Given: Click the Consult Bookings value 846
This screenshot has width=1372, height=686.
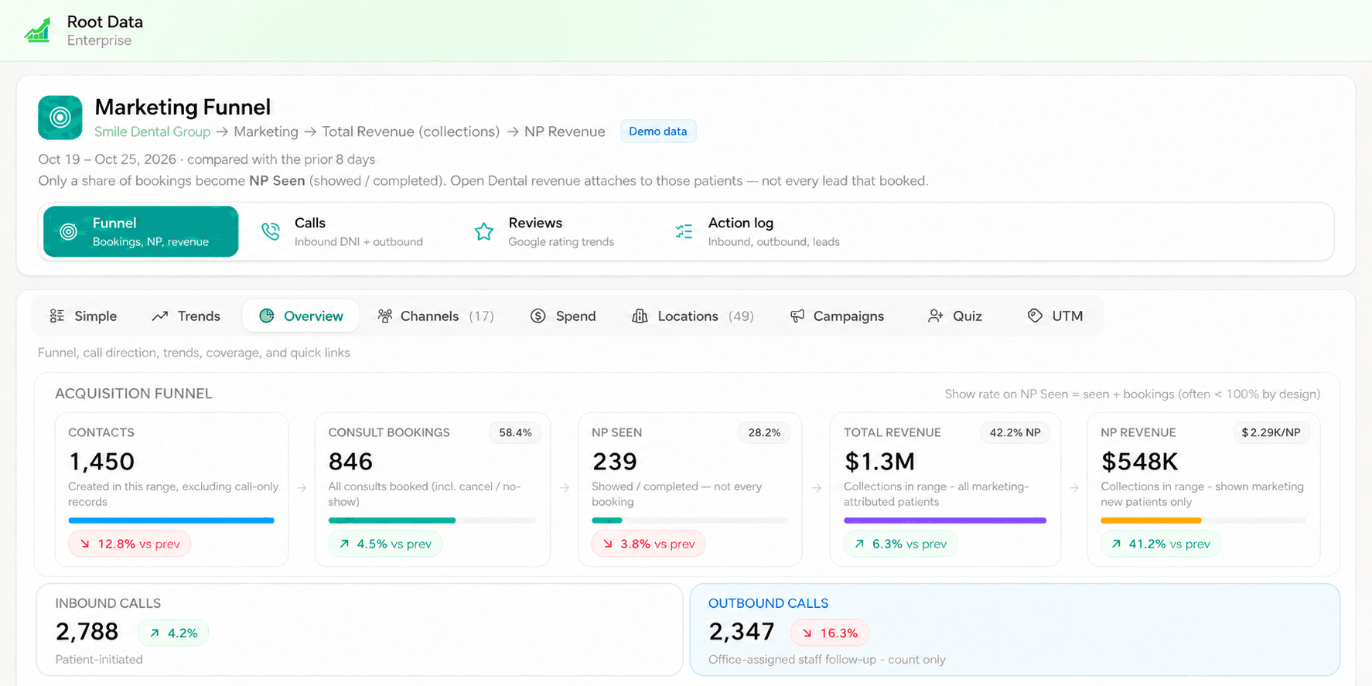Looking at the screenshot, I should pos(350,462).
